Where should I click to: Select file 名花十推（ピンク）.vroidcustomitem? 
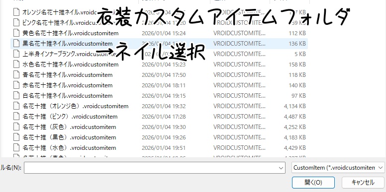click(70, 117)
